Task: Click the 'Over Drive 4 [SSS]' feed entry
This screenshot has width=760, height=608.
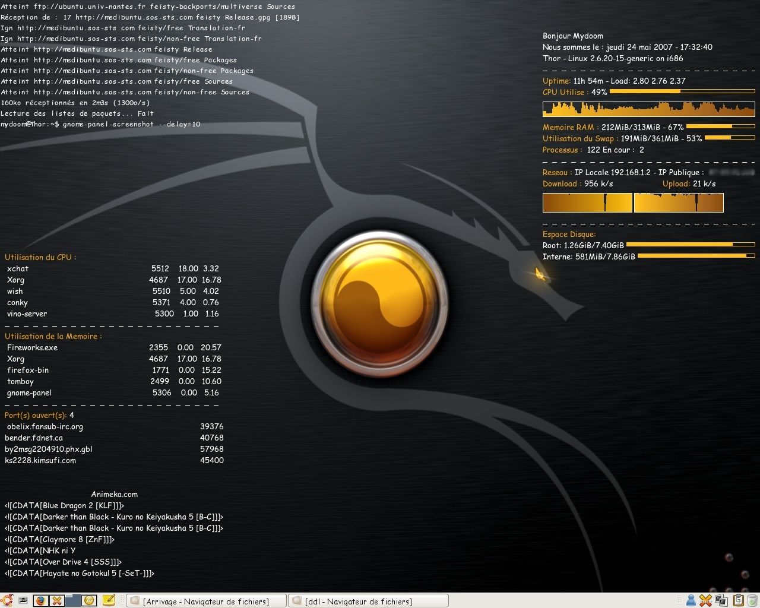Action: pos(63,562)
